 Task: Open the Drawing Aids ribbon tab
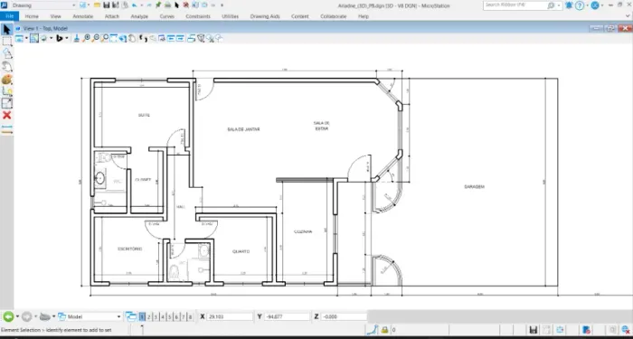265,16
